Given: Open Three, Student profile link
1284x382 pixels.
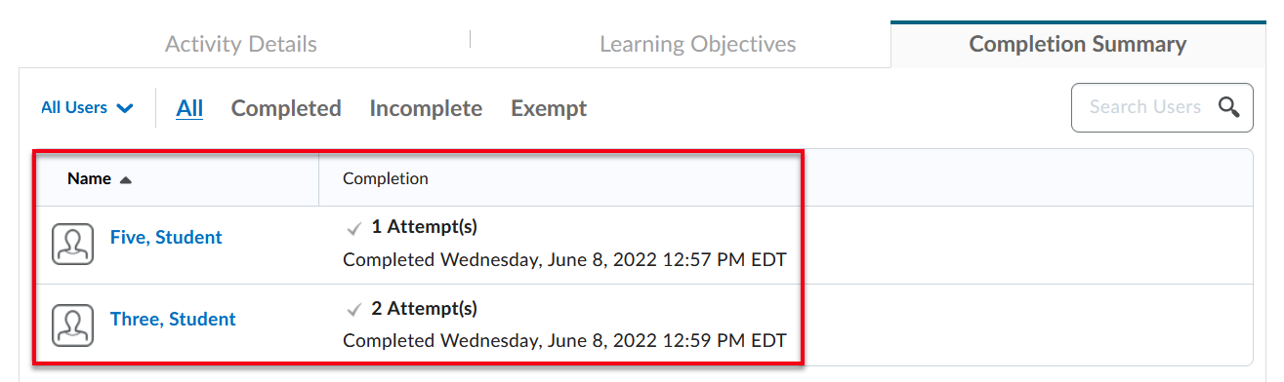Looking at the screenshot, I should click(x=173, y=319).
